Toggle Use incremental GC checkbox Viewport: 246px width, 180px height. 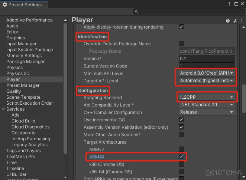[181, 120]
